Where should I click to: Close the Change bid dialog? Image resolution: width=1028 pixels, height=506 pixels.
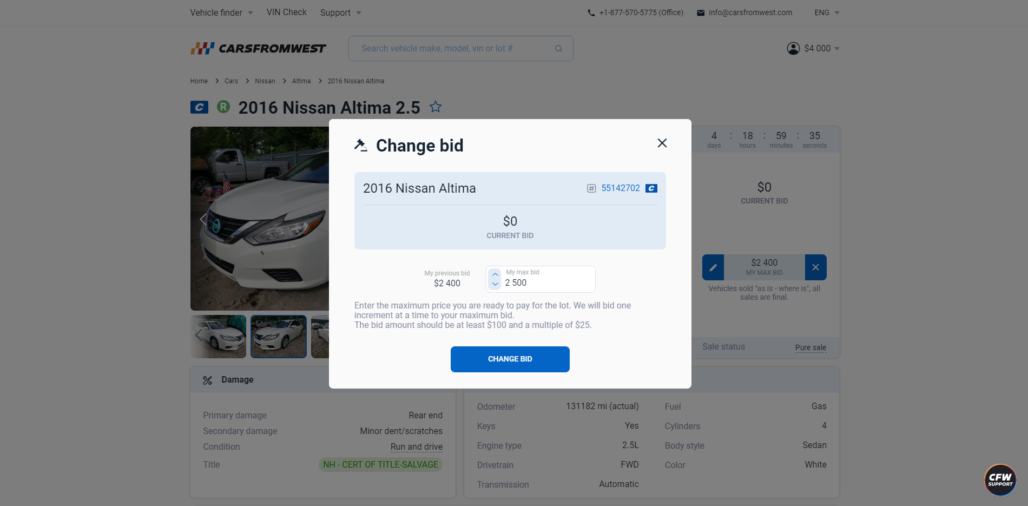662,143
